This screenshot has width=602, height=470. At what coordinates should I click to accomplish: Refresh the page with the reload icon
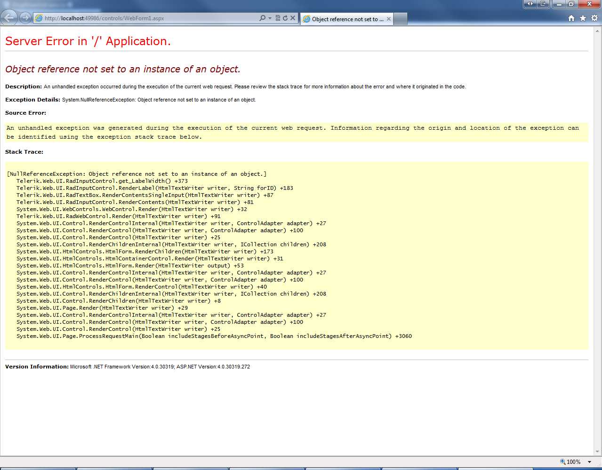285,18
